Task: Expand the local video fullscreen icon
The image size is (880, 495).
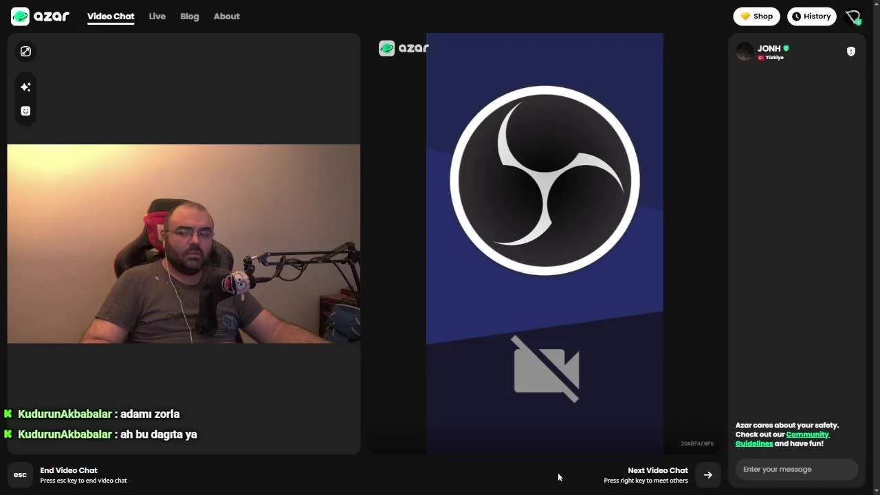Action: (x=25, y=52)
